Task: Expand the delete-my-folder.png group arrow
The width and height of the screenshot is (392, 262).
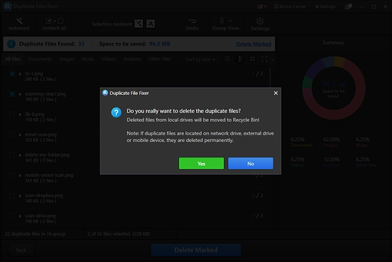Action: point(20,155)
